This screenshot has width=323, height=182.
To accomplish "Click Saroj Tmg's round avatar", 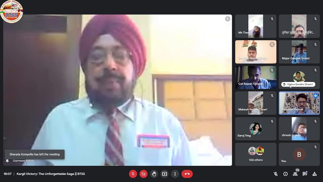I will click(x=256, y=129).
